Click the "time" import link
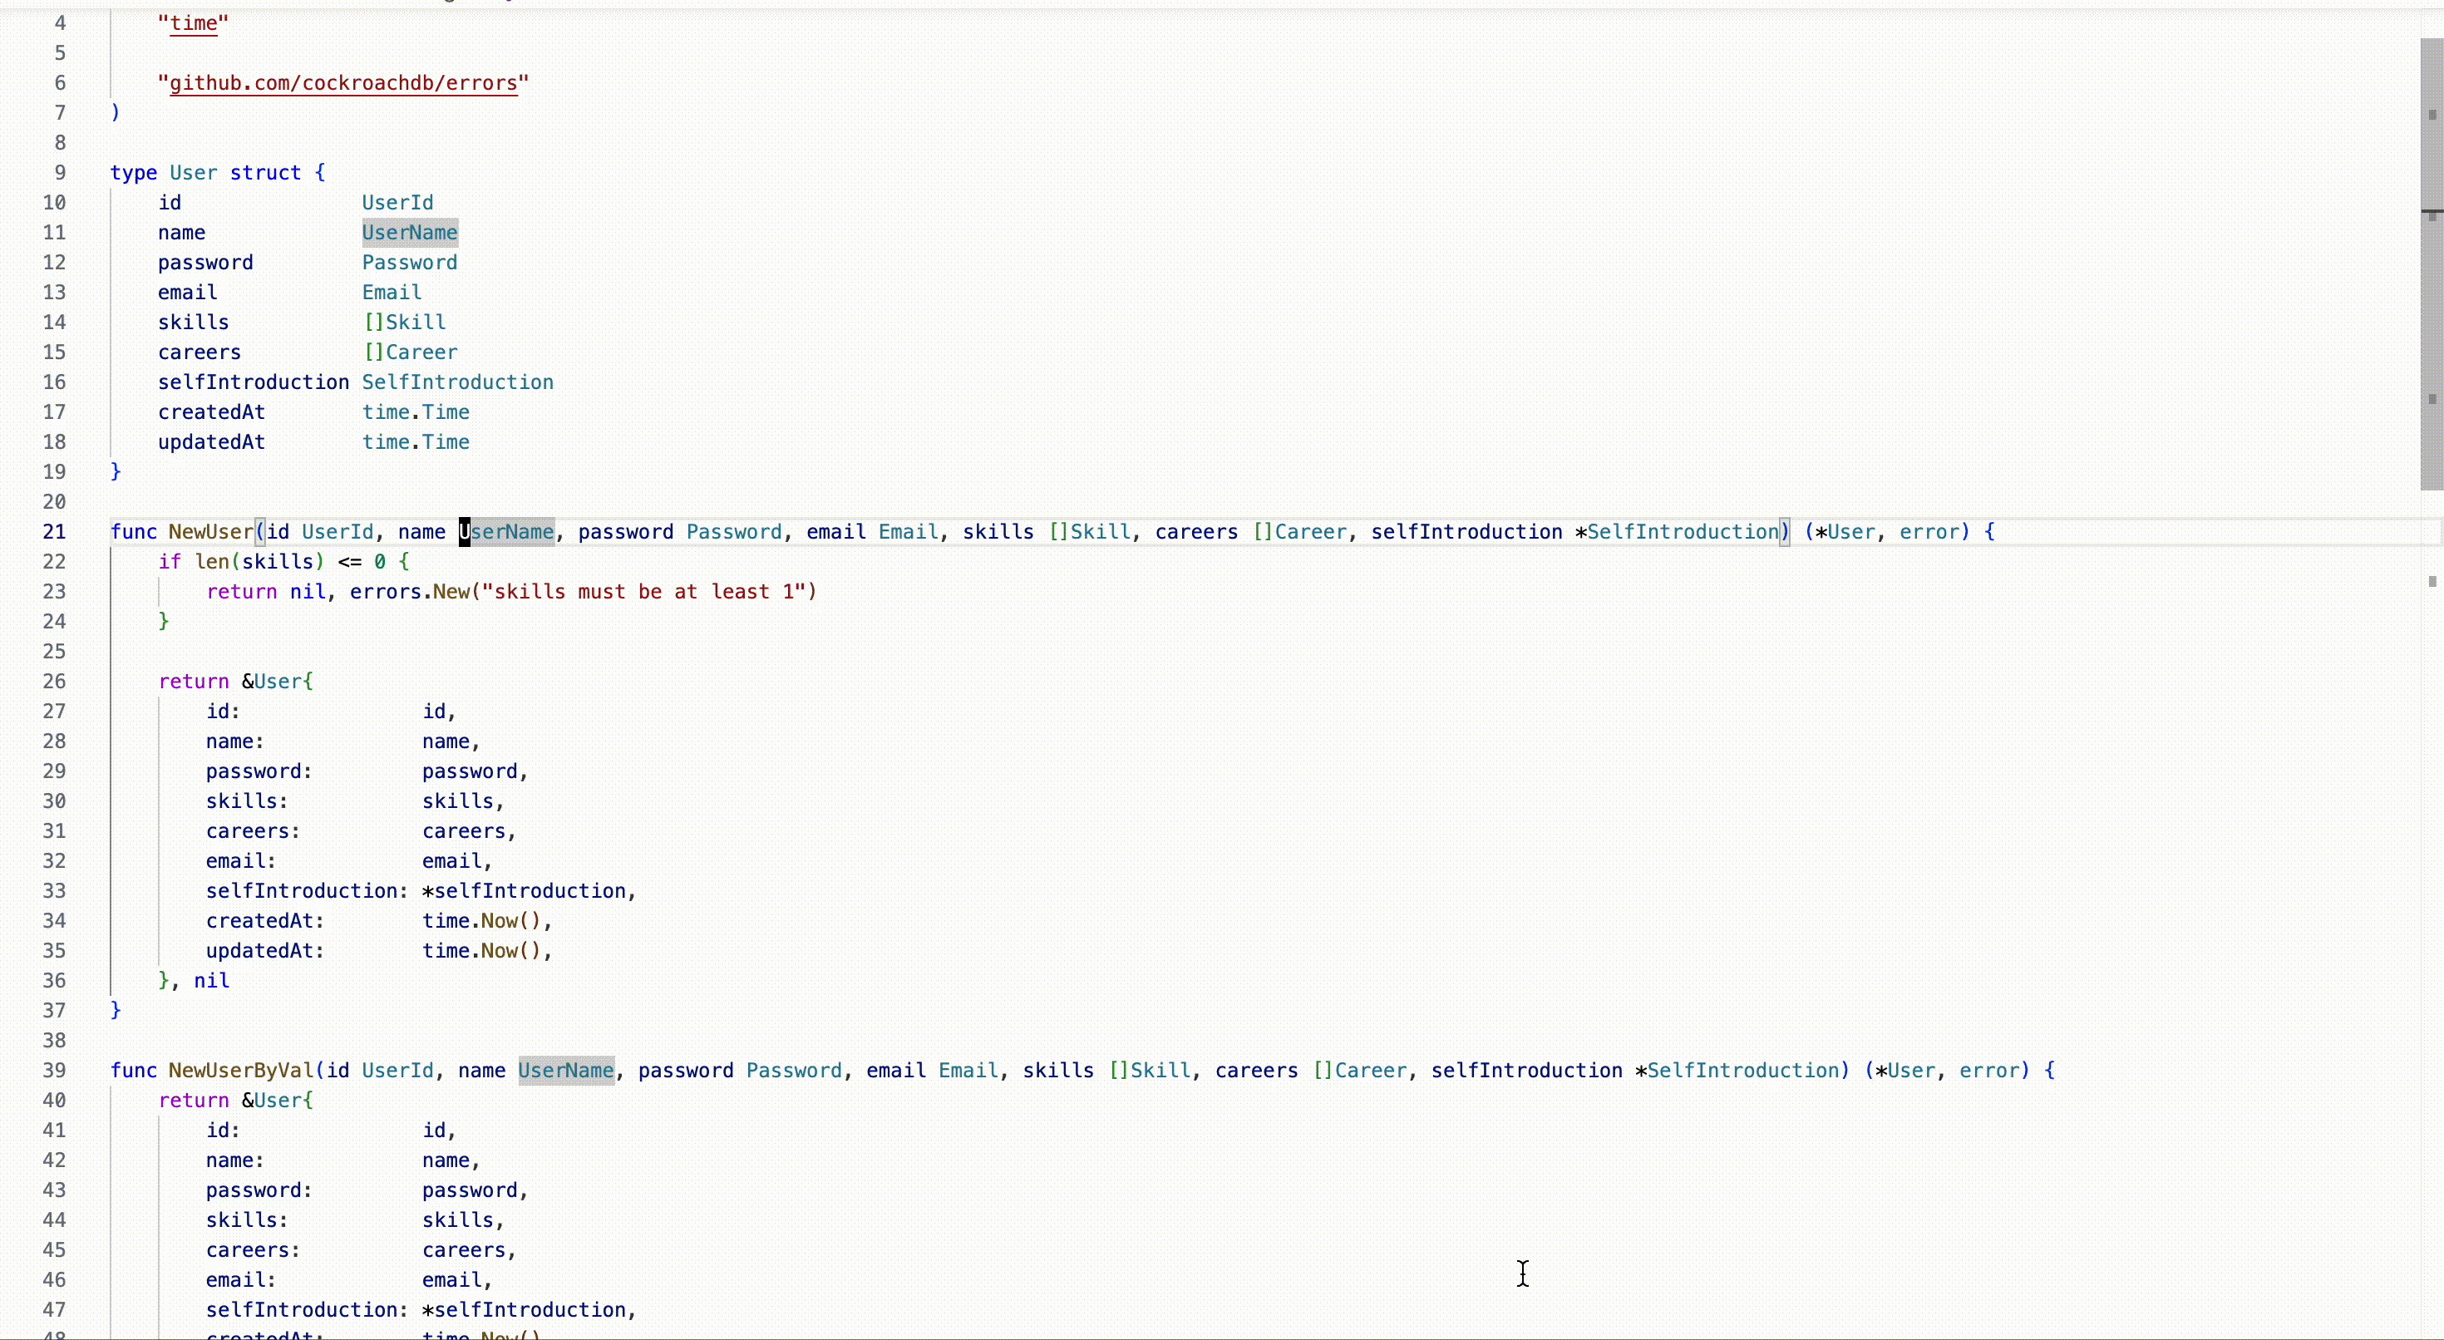This screenshot has width=2444, height=1340. 194,22
